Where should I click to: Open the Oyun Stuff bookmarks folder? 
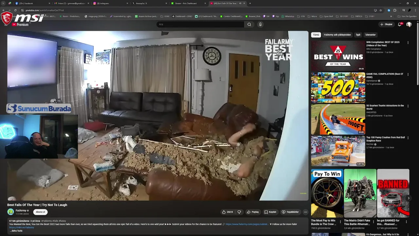(326, 16)
